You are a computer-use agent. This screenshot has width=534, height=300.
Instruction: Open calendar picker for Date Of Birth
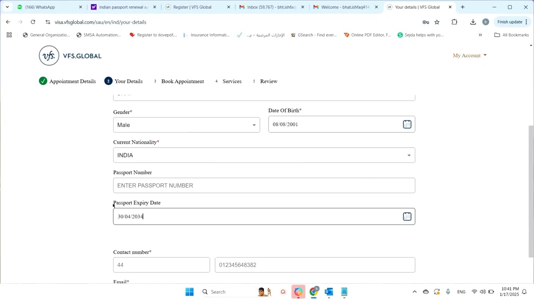pyautogui.click(x=407, y=124)
